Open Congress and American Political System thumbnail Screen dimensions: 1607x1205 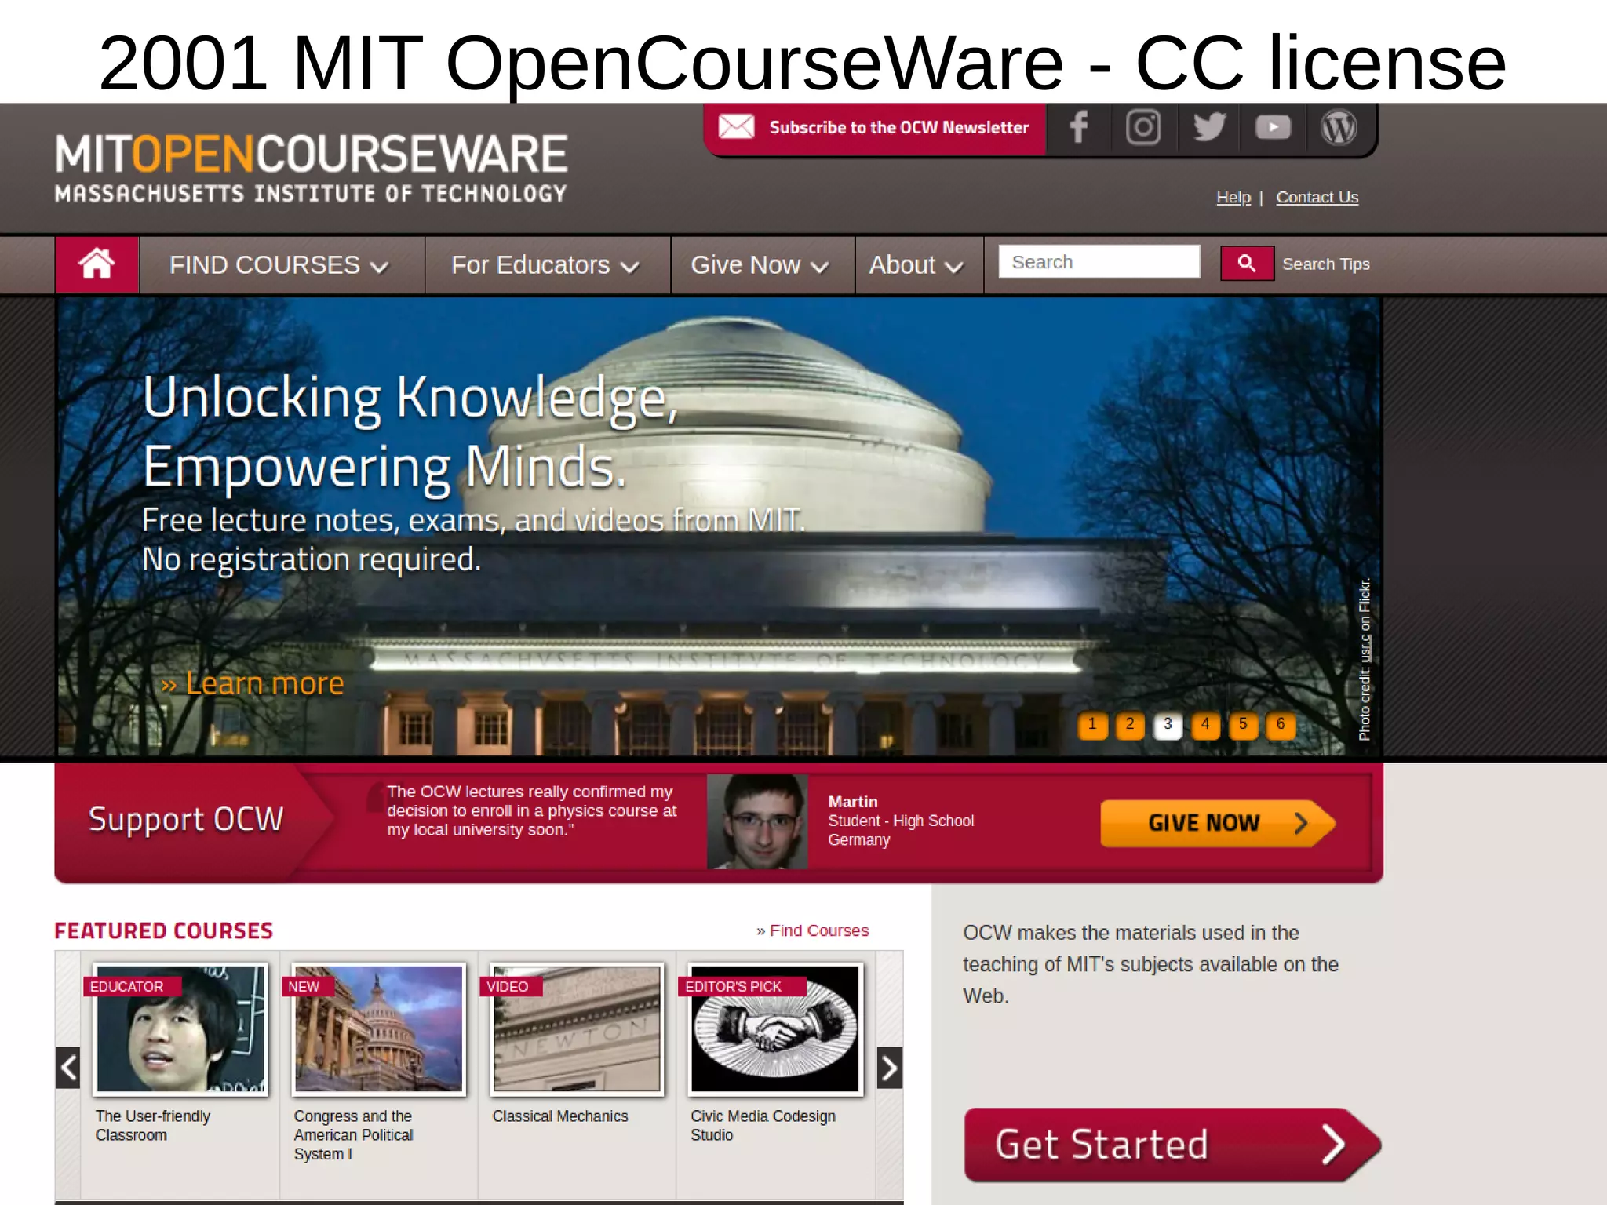(379, 1028)
